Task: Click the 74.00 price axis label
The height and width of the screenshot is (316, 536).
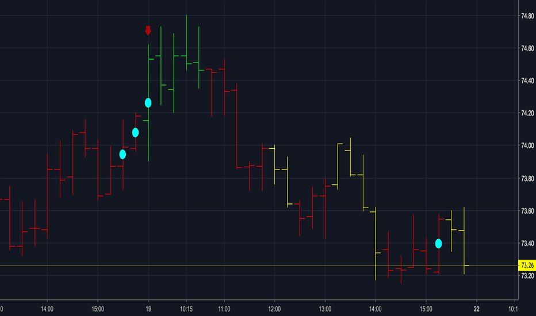Action: coord(527,146)
